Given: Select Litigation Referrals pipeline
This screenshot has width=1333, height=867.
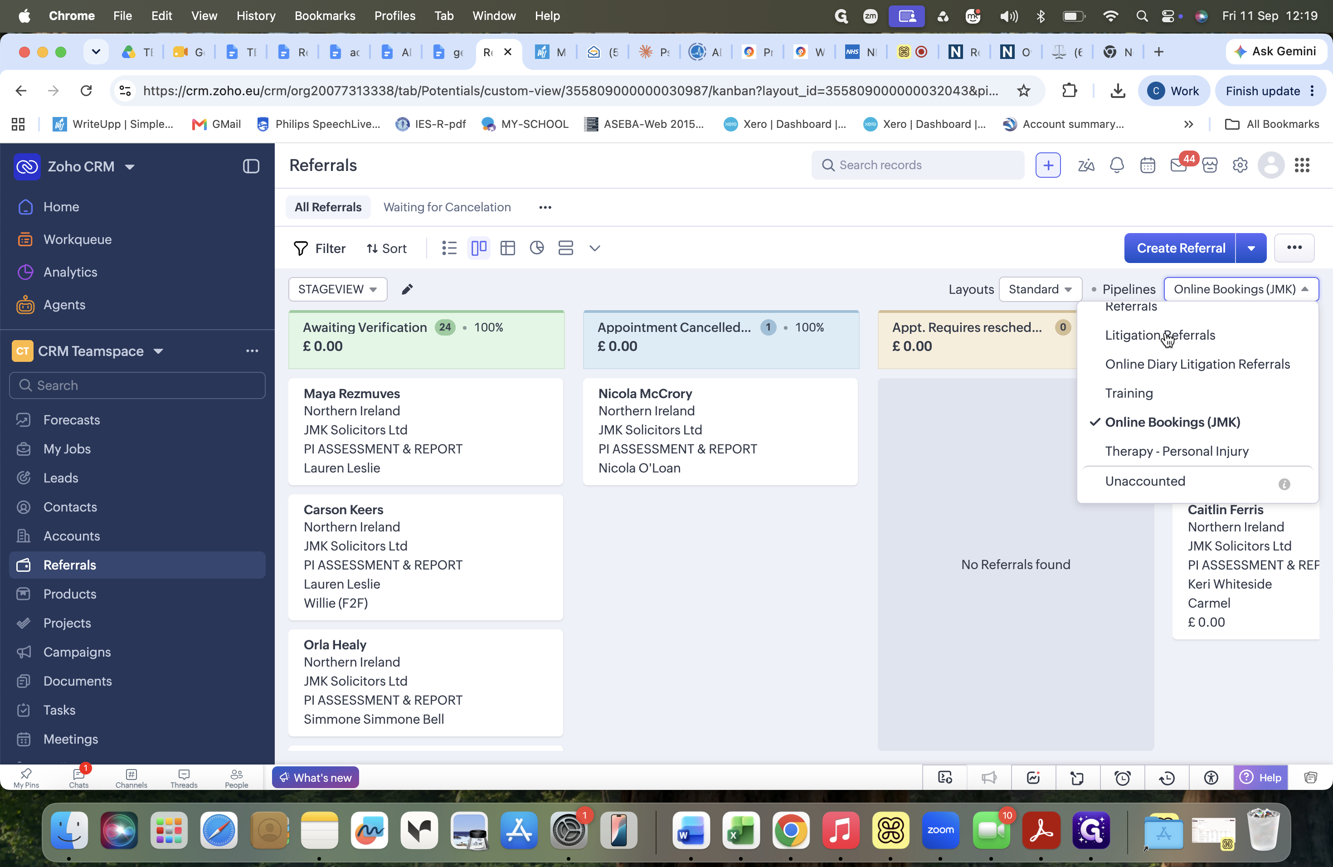Looking at the screenshot, I should click(x=1159, y=335).
